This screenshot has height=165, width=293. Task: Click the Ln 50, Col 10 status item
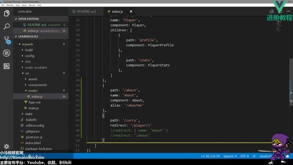[x=211, y=156]
